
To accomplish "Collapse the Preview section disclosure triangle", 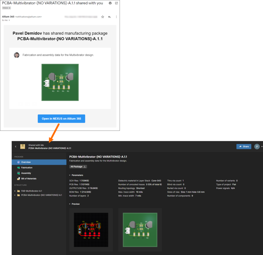I will pos(70,204).
